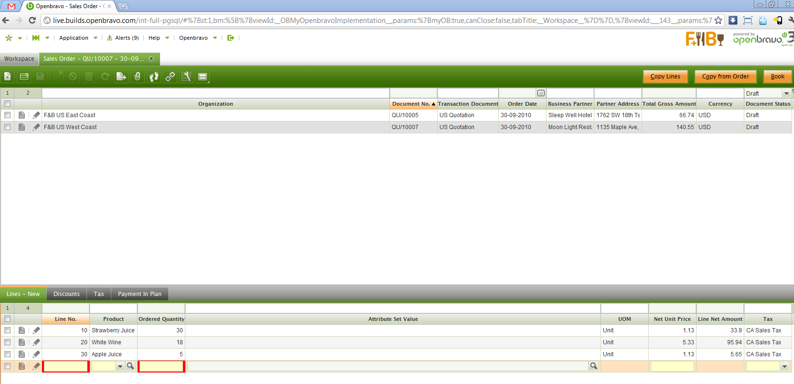Go back in the browser
This screenshot has width=794, height=384.
[6, 20]
